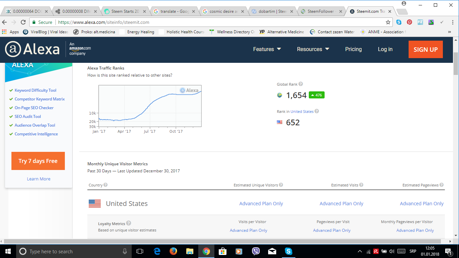Viewport: 459px width, 258px height.
Task: Click the Avira icon in system tray
Action: coord(376,251)
